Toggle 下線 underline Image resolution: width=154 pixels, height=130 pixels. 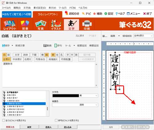(34, 55)
